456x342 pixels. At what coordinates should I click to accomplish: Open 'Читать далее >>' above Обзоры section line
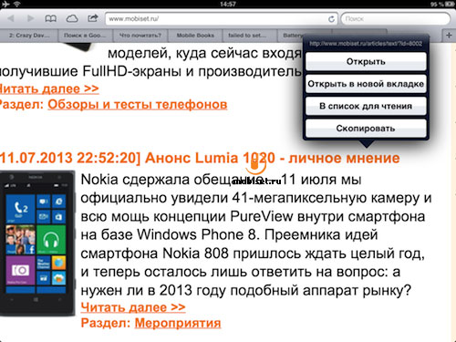(x=48, y=88)
